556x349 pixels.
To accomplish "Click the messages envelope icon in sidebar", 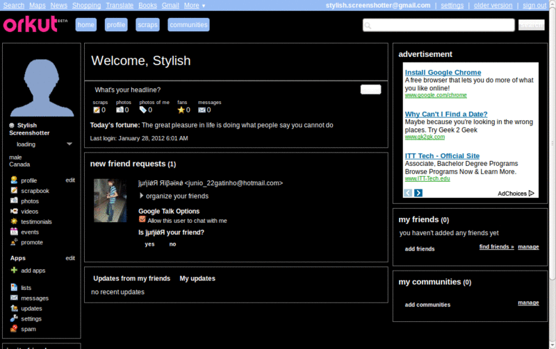I will coord(14,298).
